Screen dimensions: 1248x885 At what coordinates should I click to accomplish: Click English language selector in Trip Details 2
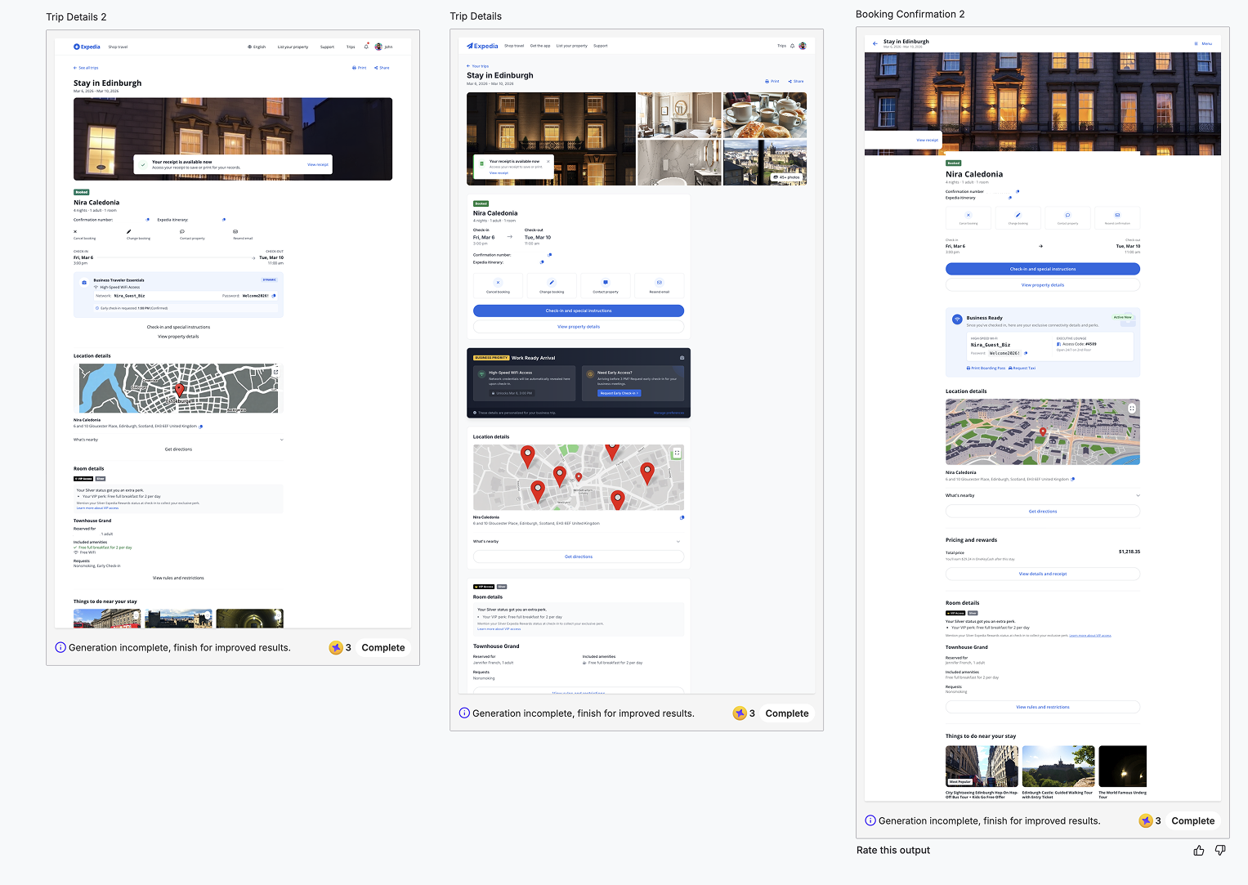[x=257, y=47]
